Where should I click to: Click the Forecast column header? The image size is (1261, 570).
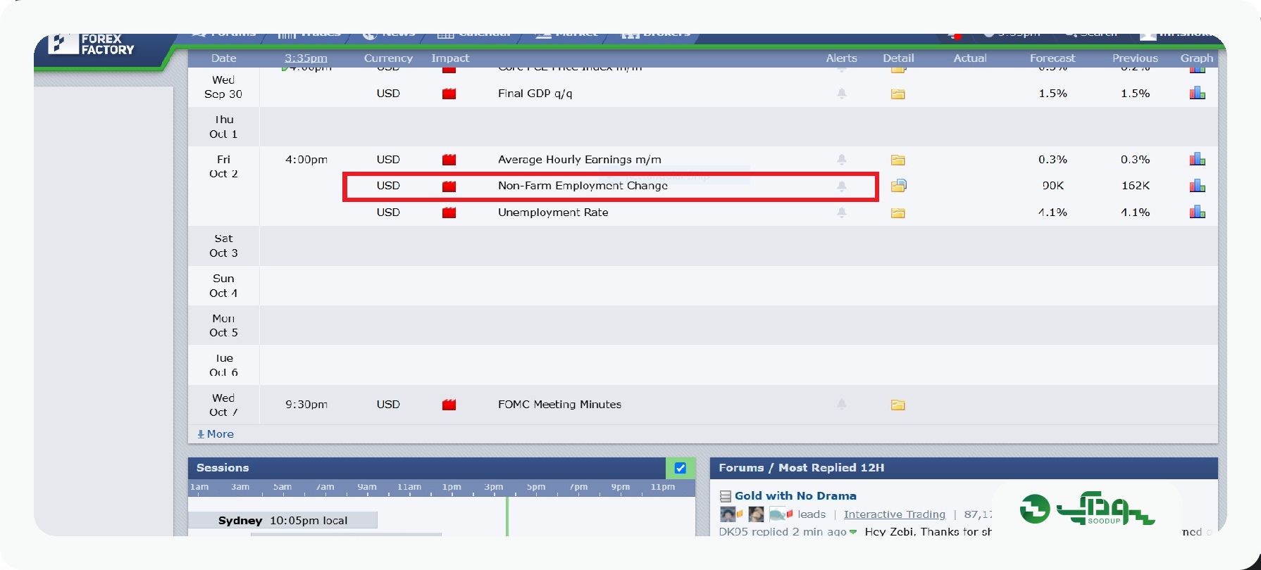click(x=1052, y=58)
